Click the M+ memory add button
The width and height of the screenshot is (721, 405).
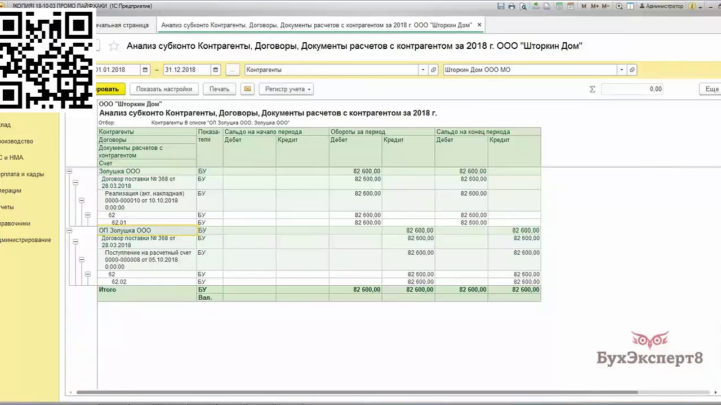click(x=595, y=6)
